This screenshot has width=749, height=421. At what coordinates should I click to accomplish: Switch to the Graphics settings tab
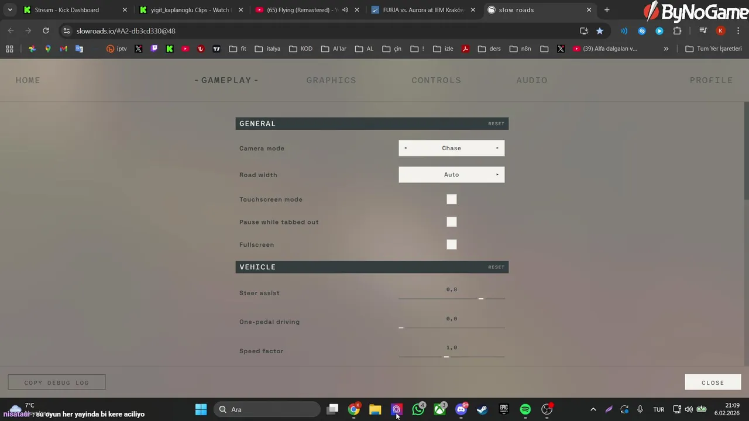click(x=331, y=80)
